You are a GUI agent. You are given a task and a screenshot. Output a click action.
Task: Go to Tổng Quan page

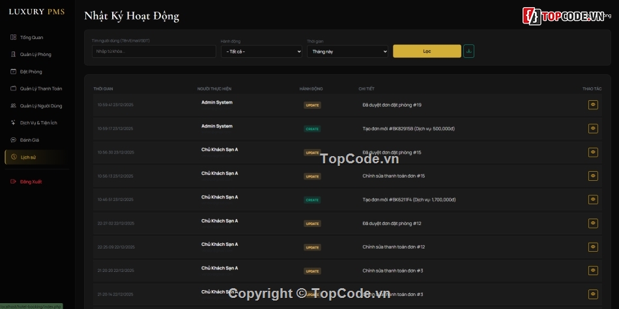(37, 38)
